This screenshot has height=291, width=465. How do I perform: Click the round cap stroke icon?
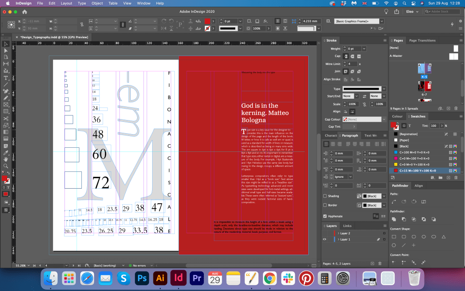(x=352, y=56)
